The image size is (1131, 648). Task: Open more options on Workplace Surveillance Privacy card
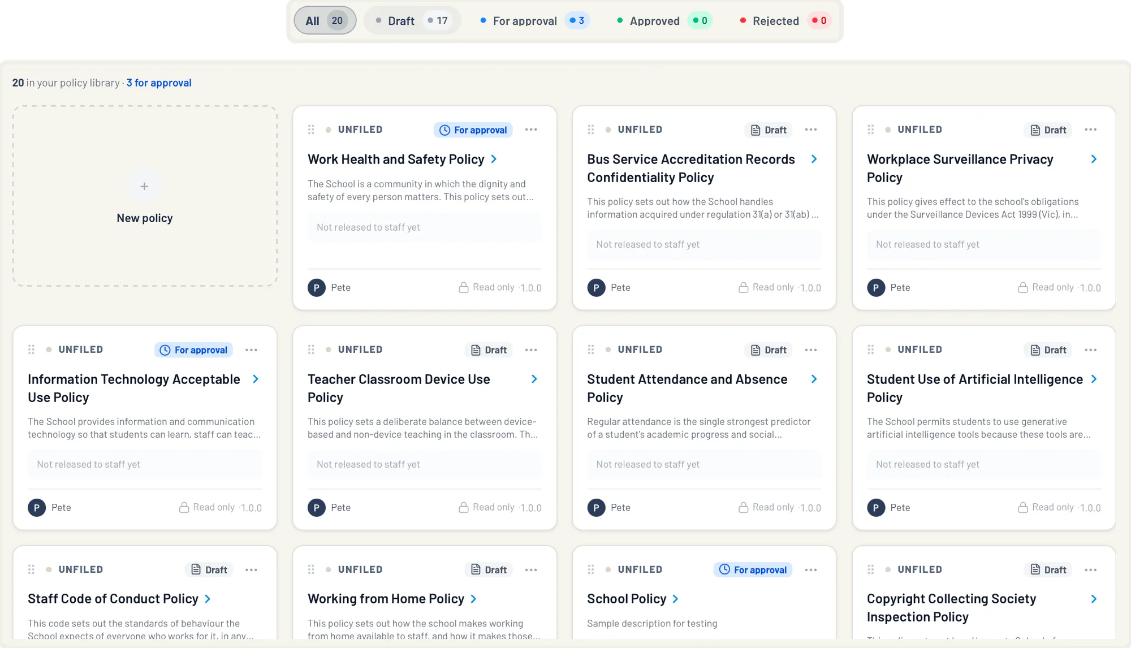click(1091, 129)
